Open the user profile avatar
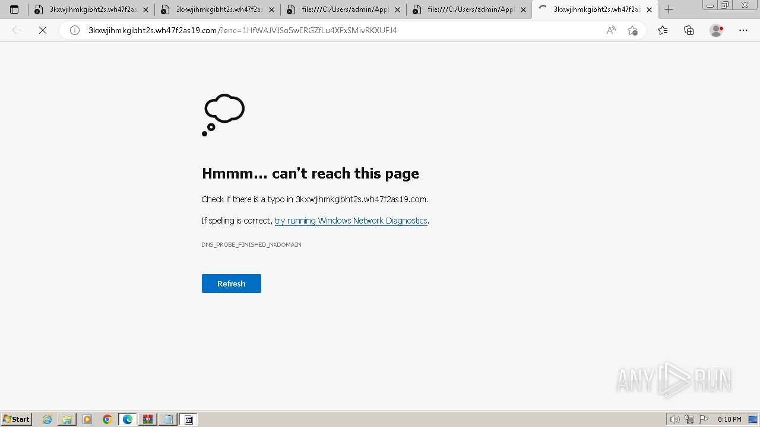 pyautogui.click(x=716, y=30)
